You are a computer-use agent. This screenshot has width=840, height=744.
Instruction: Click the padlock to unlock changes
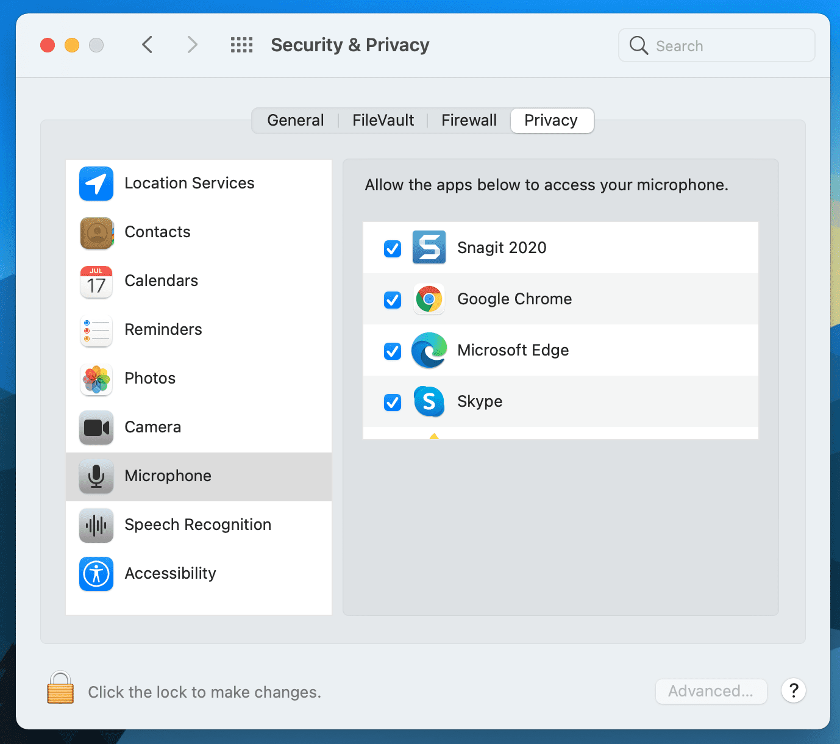[x=60, y=688]
